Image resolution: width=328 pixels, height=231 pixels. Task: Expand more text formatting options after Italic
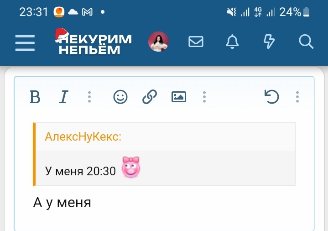89,97
